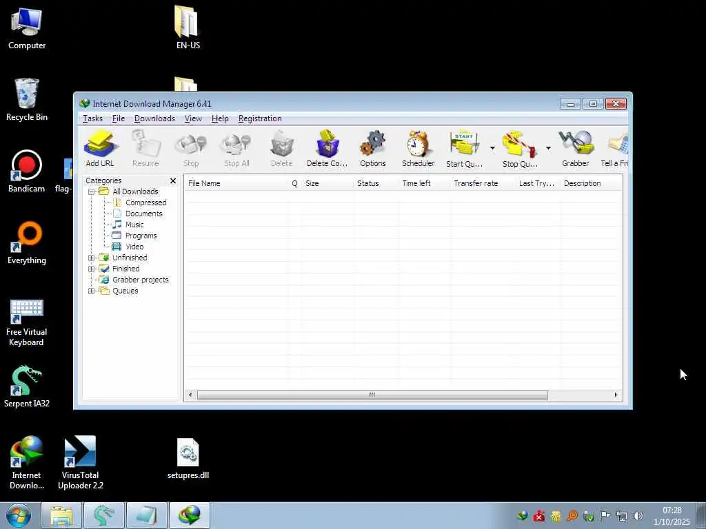
Task: Sort by Last Try column header
Action: click(538, 183)
